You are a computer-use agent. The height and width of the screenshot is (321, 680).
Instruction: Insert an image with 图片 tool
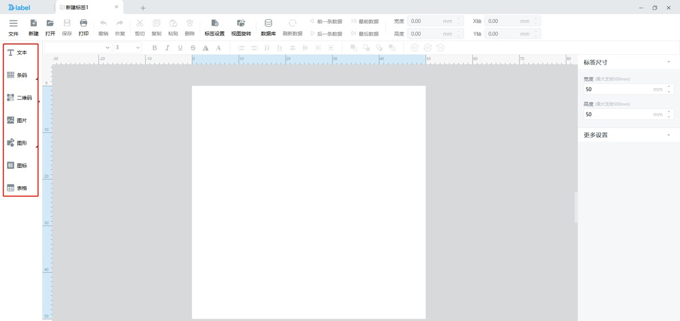[17, 120]
